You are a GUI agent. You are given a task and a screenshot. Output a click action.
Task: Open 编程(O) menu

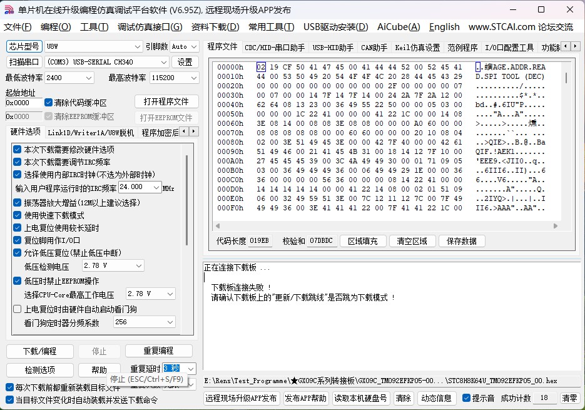[56, 27]
